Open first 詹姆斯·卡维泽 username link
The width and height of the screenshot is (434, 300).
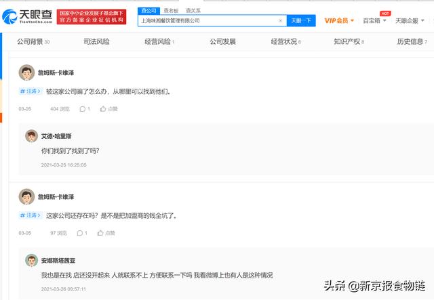[56, 72]
